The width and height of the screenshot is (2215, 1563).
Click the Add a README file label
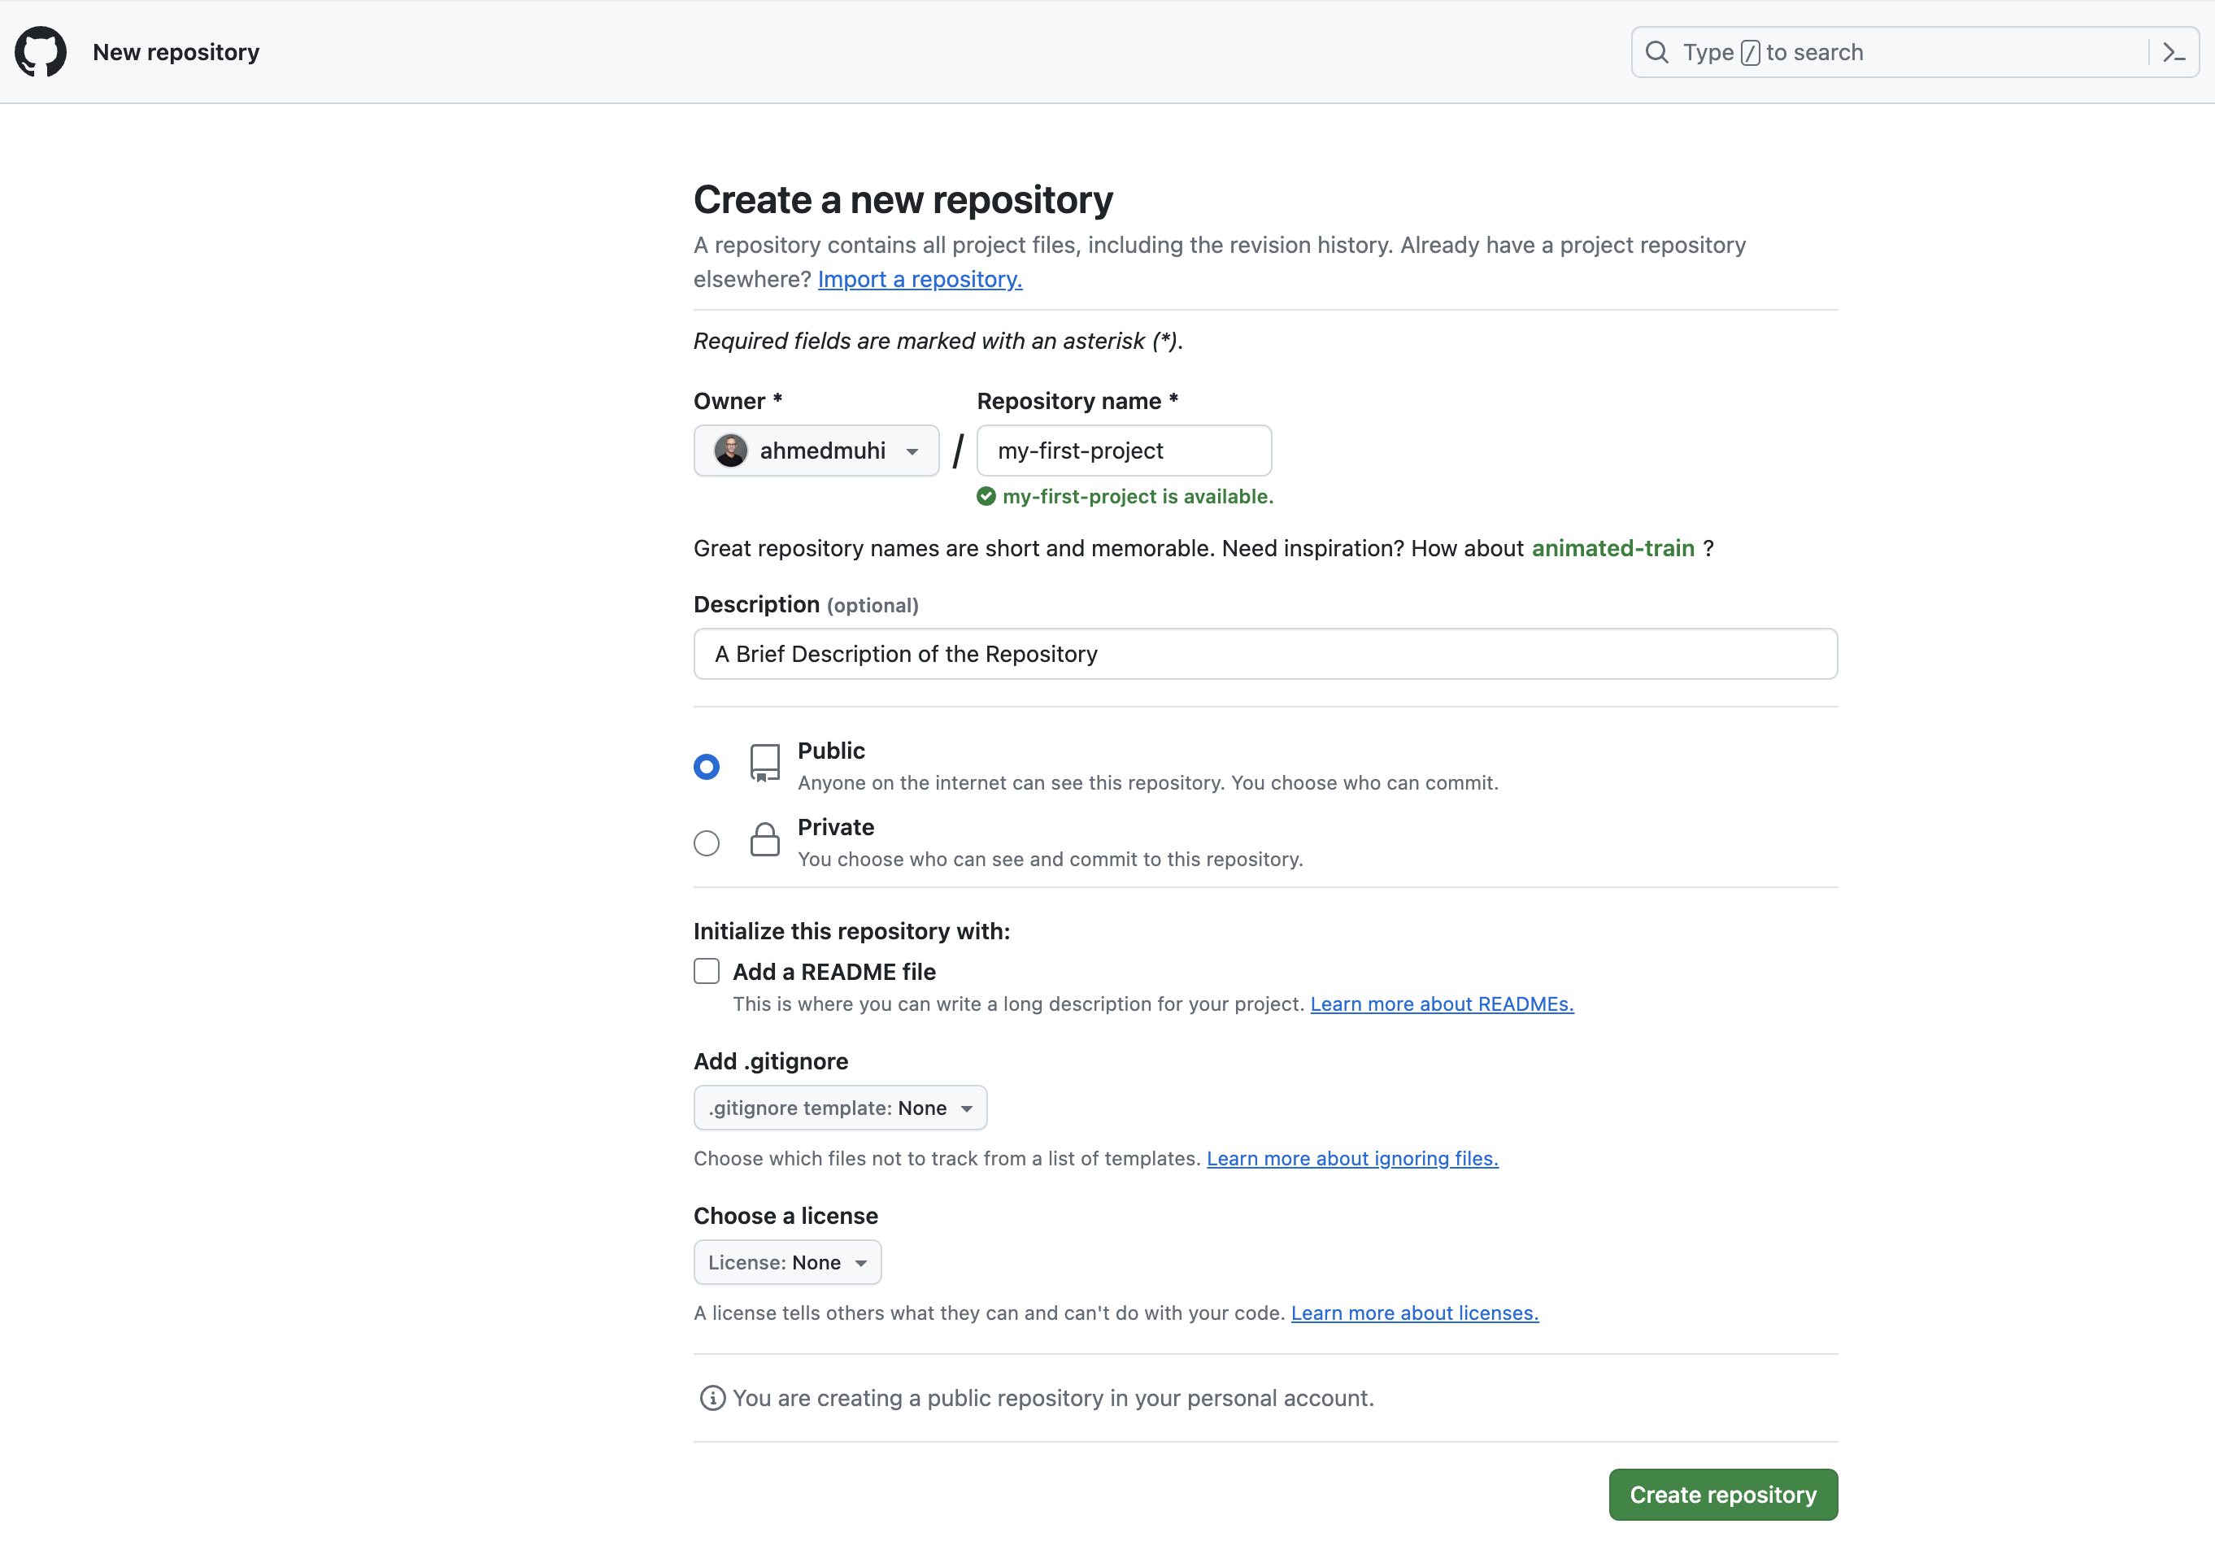point(834,972)
